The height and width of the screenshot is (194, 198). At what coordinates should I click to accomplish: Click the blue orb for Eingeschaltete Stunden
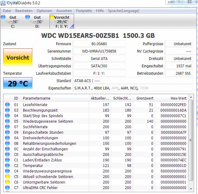tap(7, 132)
